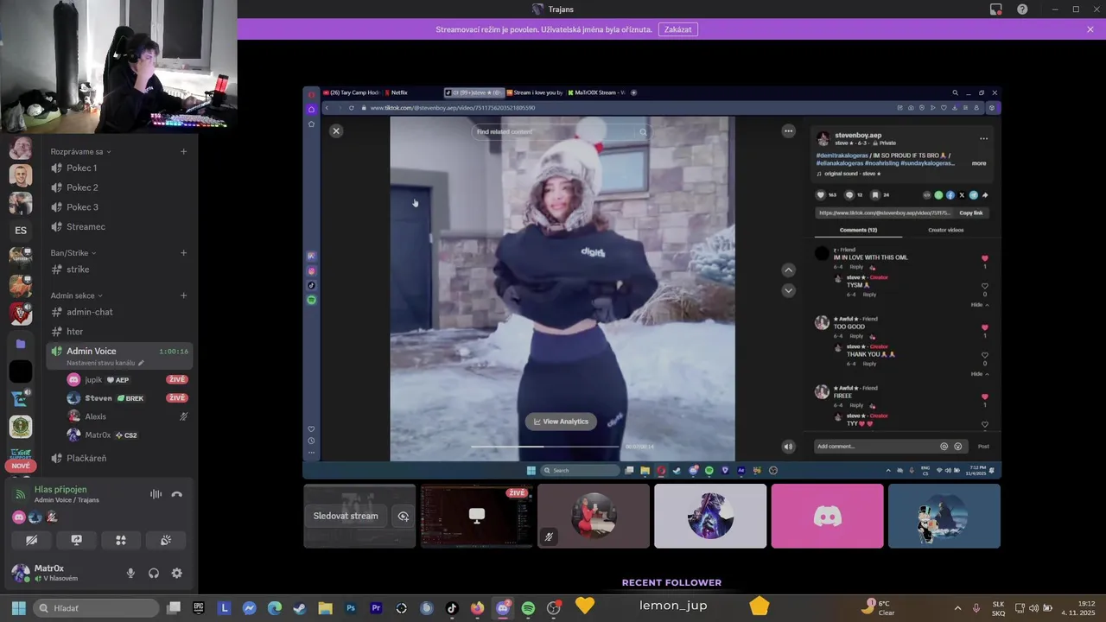Close TikTok video viewer X button

pyautogui.click(x=336, y=130)
